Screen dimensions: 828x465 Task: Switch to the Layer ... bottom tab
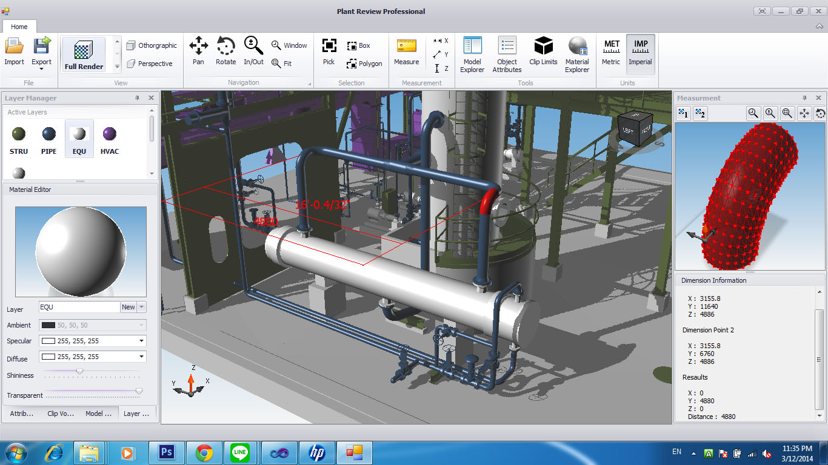click(136, 414)
